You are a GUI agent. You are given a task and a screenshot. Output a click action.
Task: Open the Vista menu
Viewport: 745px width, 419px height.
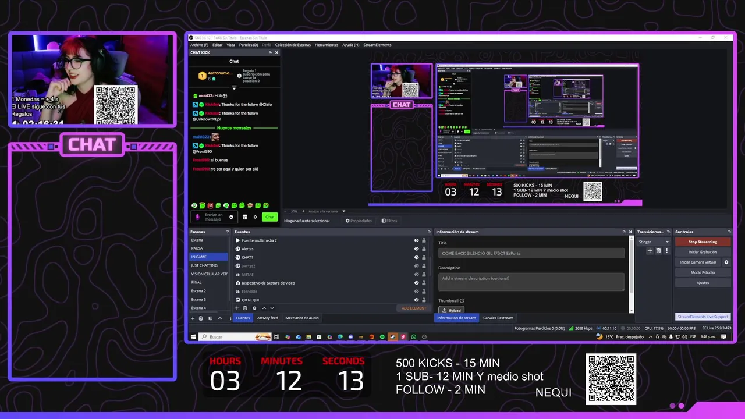pyautogui.click(x=230, y=45)
